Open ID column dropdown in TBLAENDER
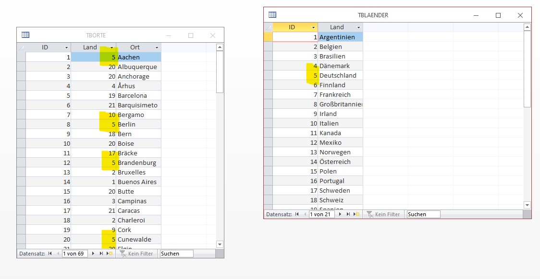 pyautogui.click(x=313, y=27)
